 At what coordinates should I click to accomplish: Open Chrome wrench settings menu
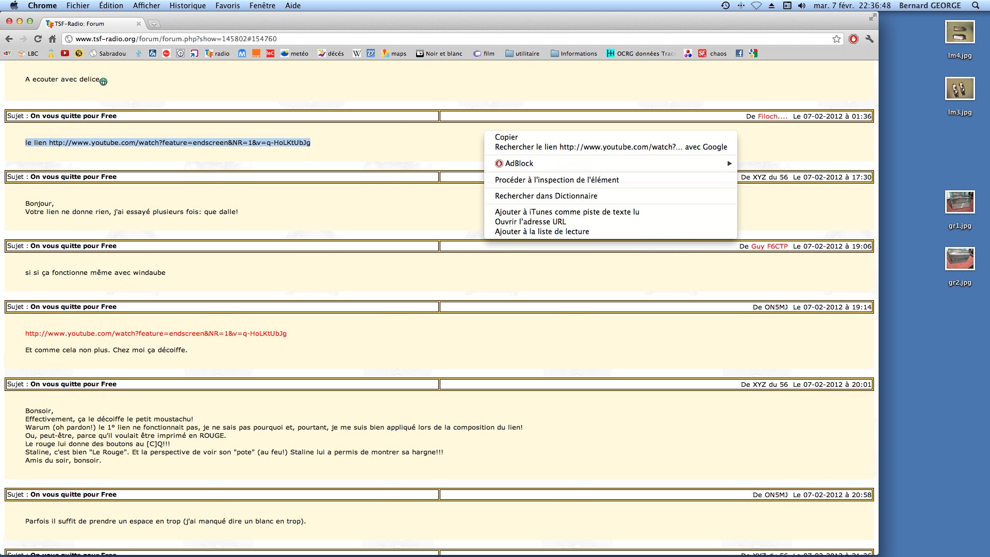tap(869, 39)
